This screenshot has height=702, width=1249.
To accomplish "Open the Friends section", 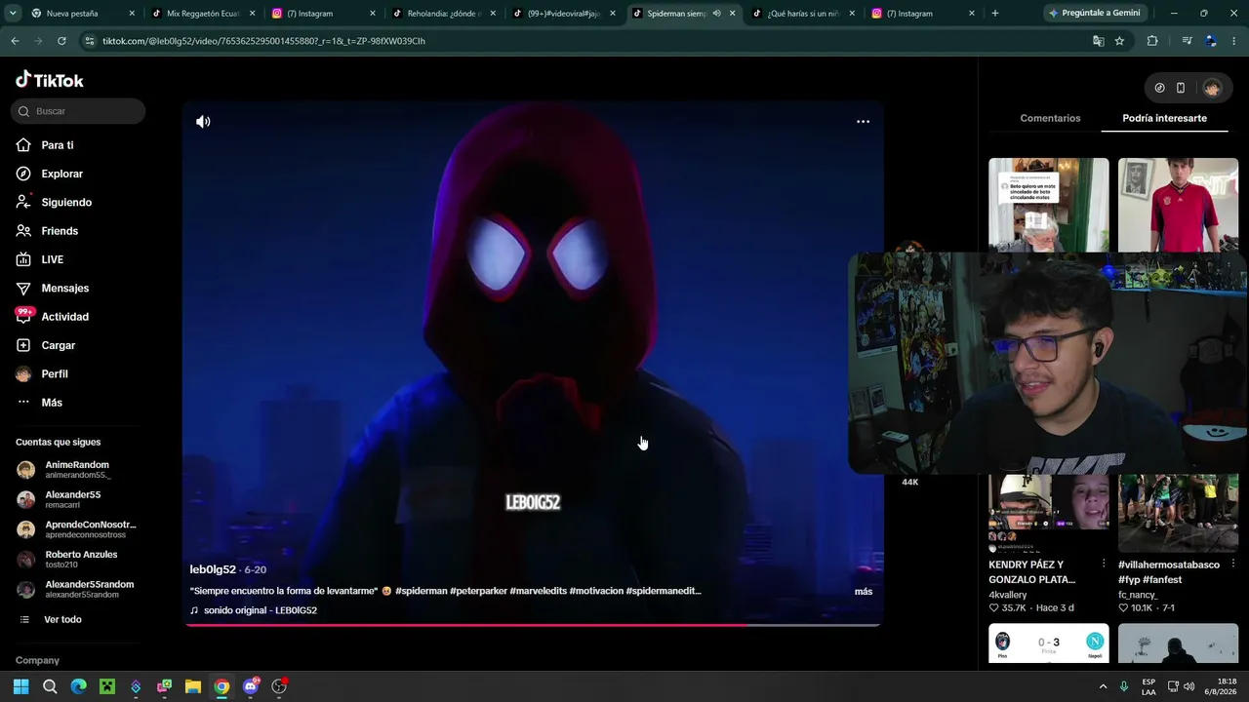I will (60, 231).
